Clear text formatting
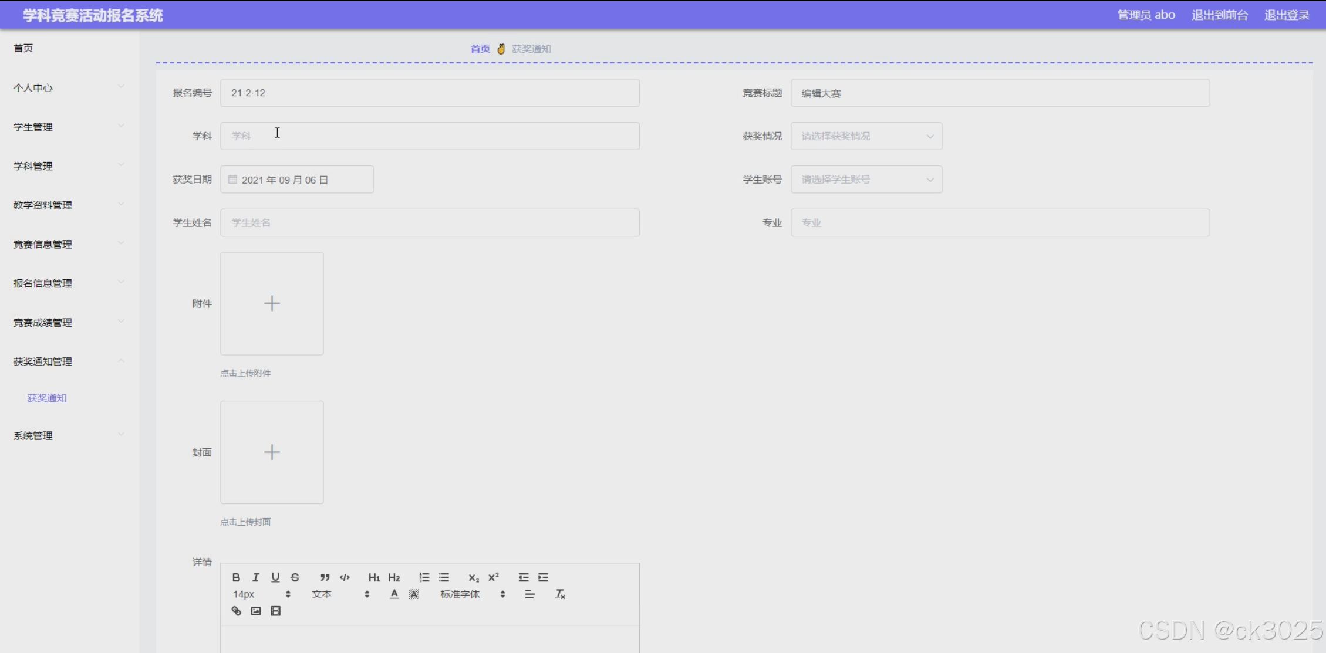Image resolution: width=1326 pixels, height=653 pixels. click(560, 594)
